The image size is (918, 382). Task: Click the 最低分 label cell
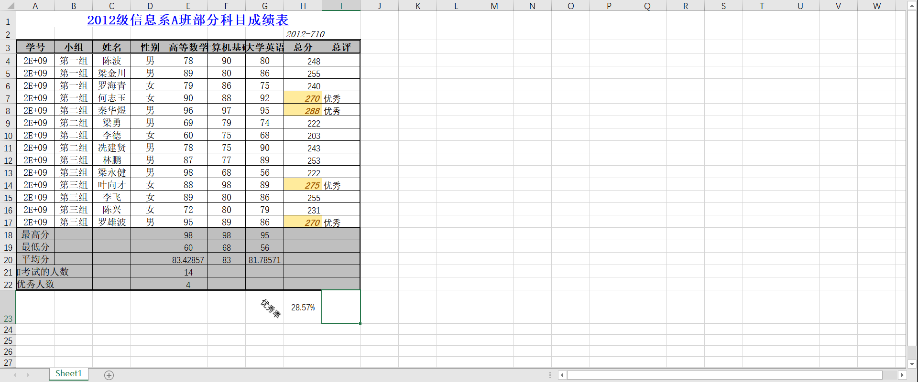35,247
